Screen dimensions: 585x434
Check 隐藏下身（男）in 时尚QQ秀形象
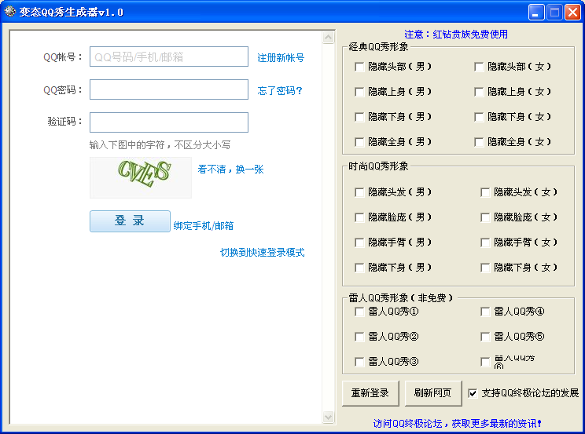point(359,268)
